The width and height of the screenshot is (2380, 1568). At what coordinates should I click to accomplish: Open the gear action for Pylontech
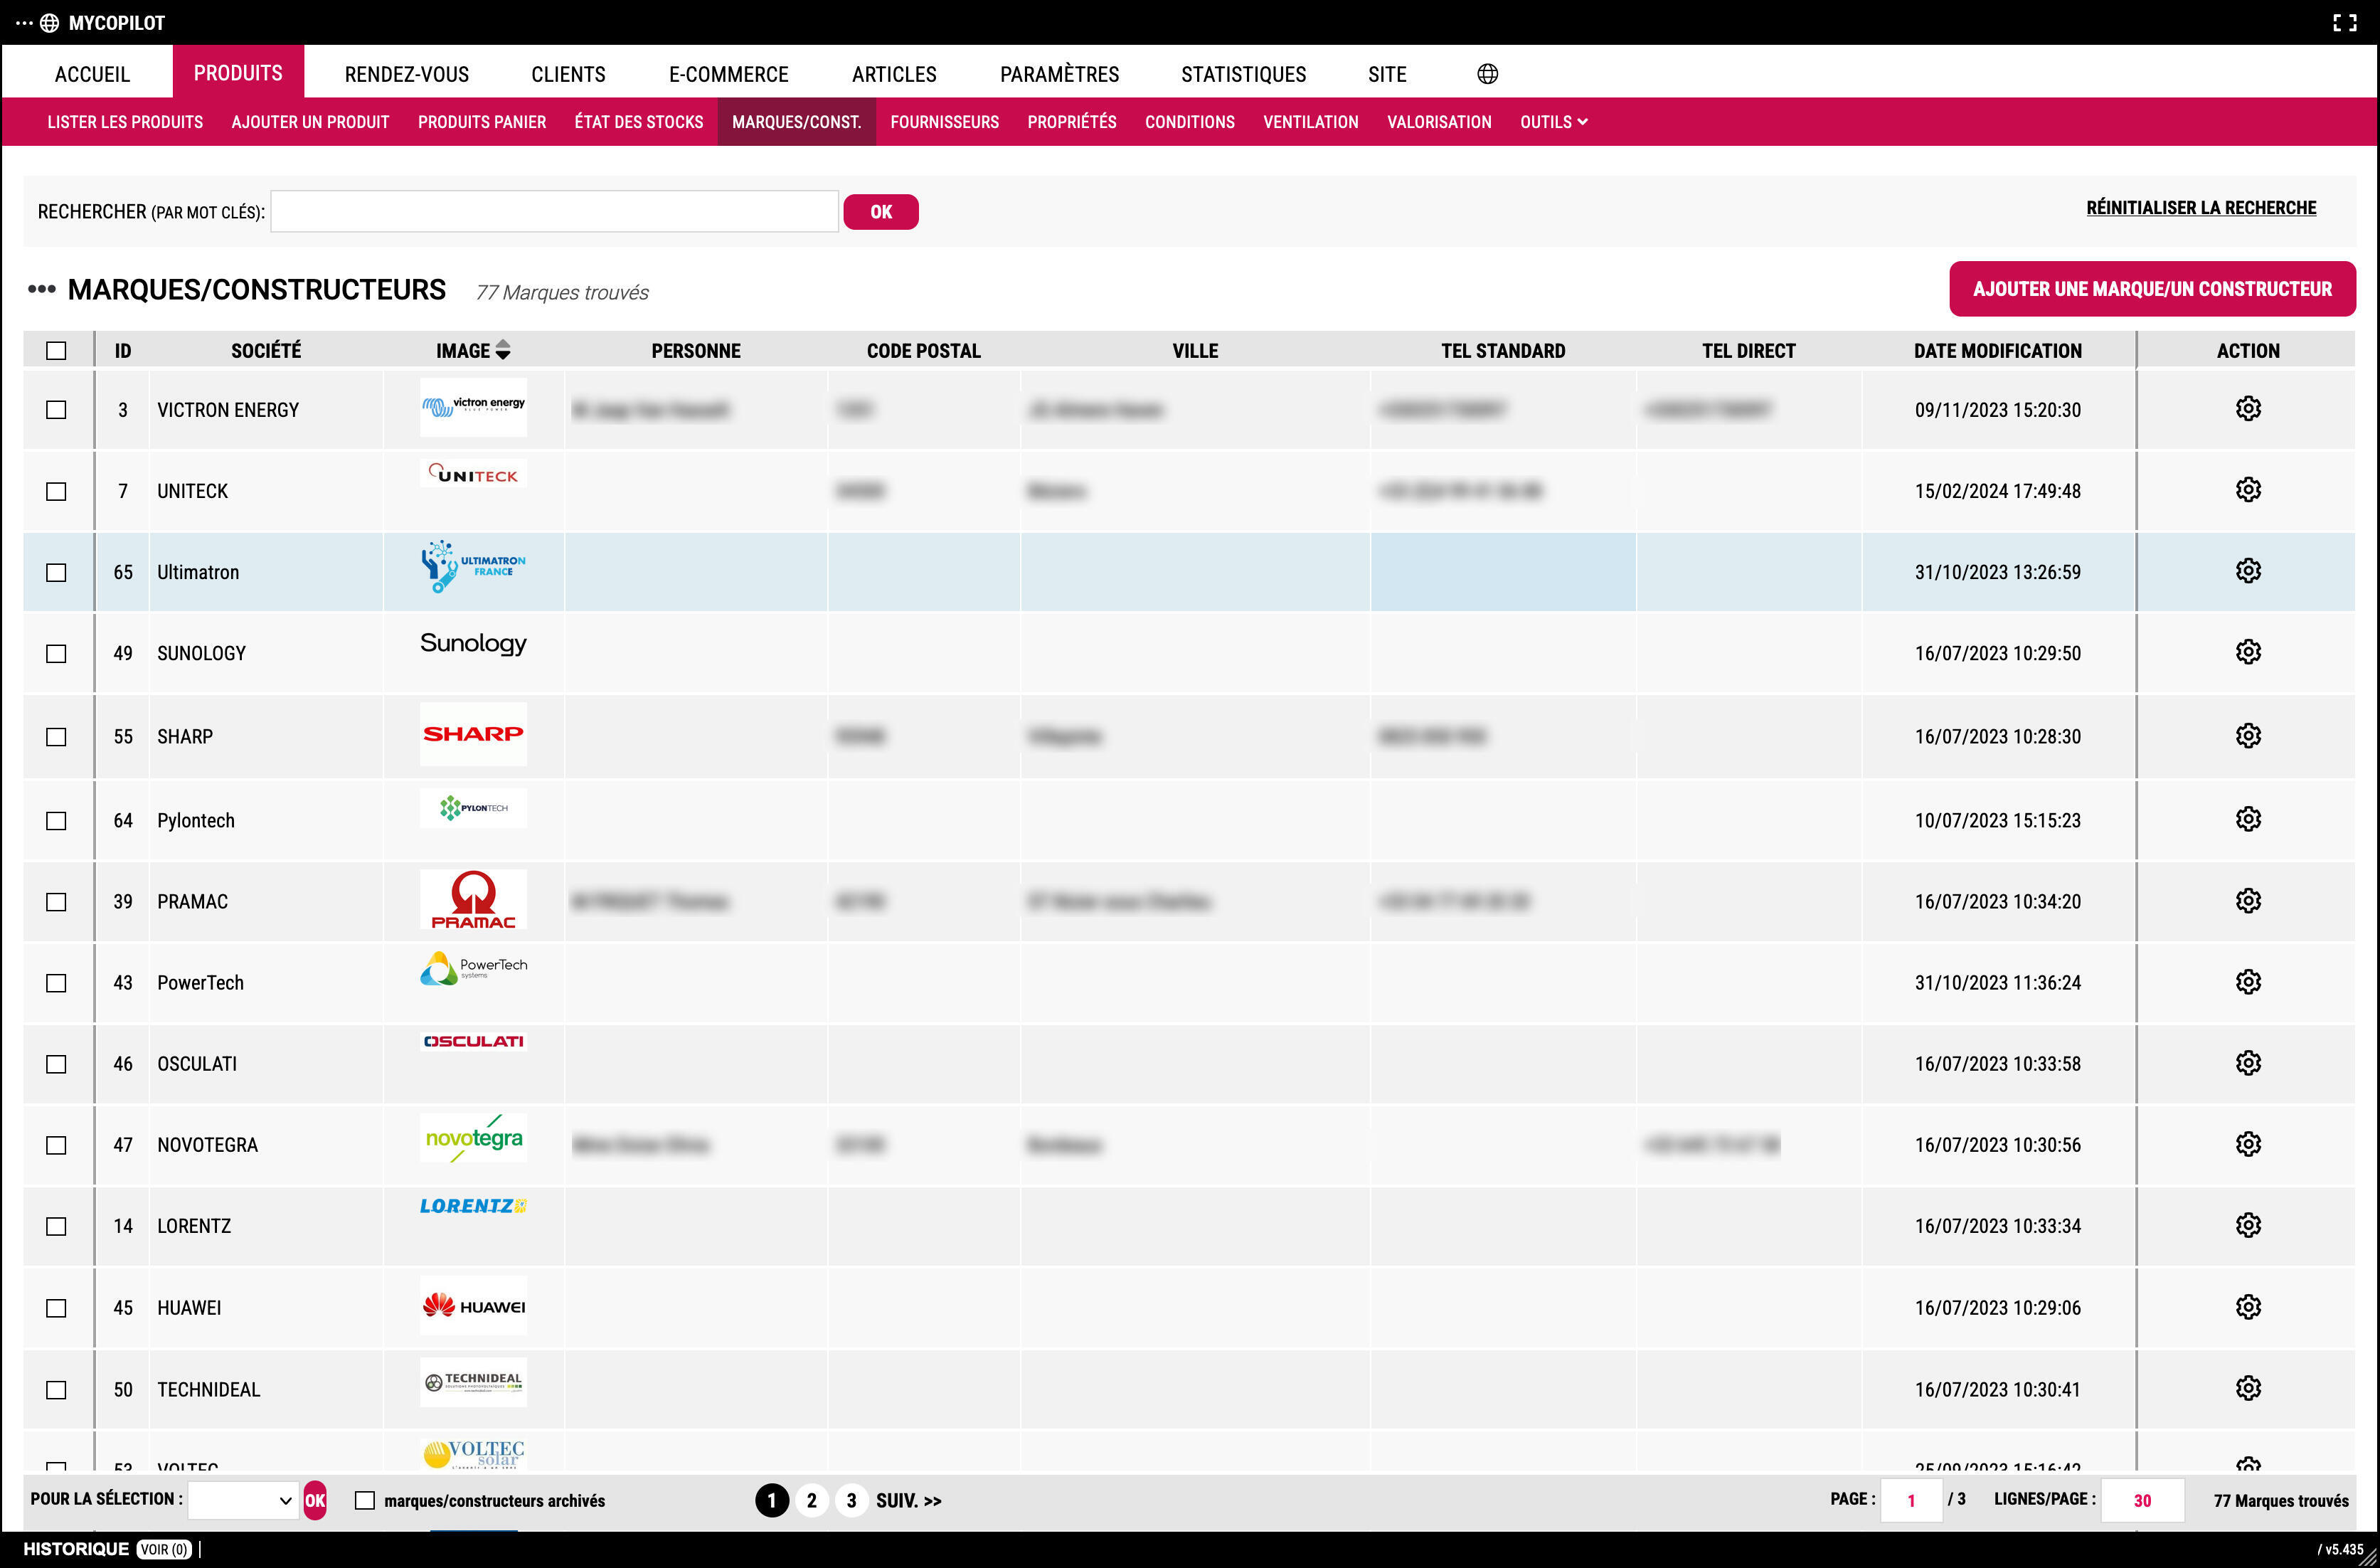click(x=2248, y=819)
